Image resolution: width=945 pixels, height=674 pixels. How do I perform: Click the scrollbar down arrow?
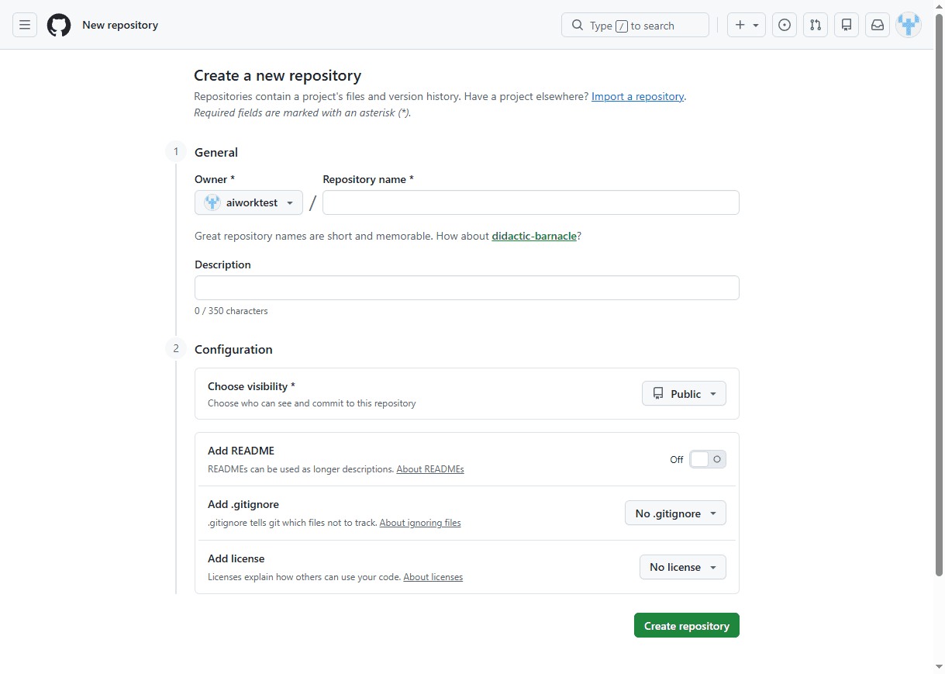[x=939, y=667]
